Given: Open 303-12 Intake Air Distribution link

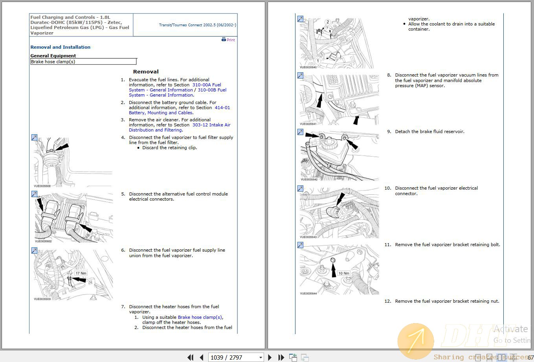Looking at the screenshot, I should [x=180, y=127].
